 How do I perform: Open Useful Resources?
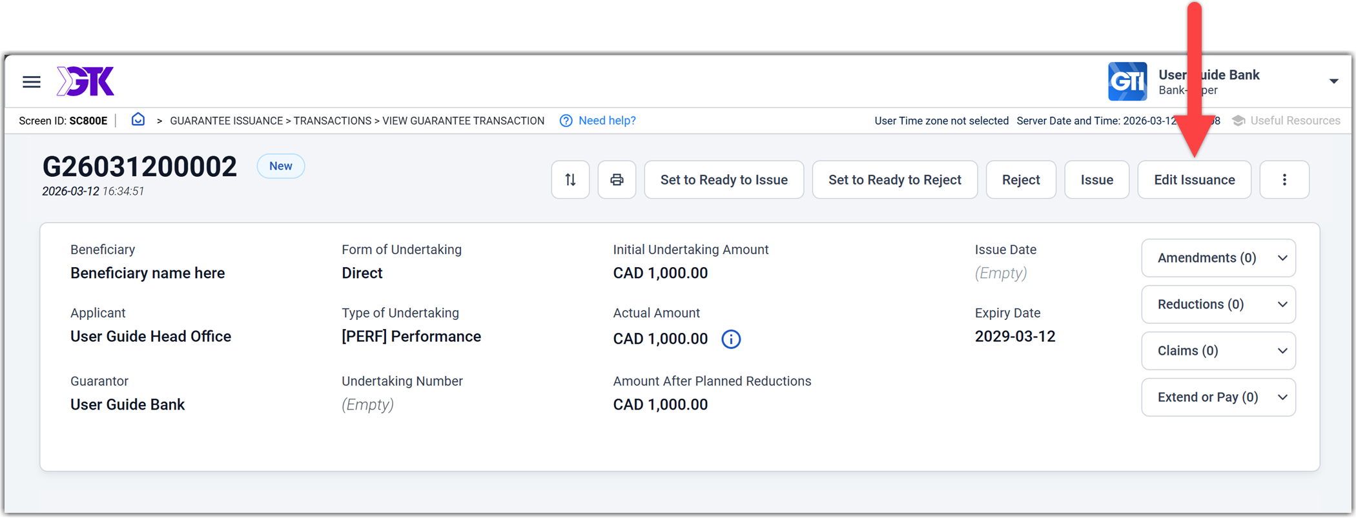1295,121
